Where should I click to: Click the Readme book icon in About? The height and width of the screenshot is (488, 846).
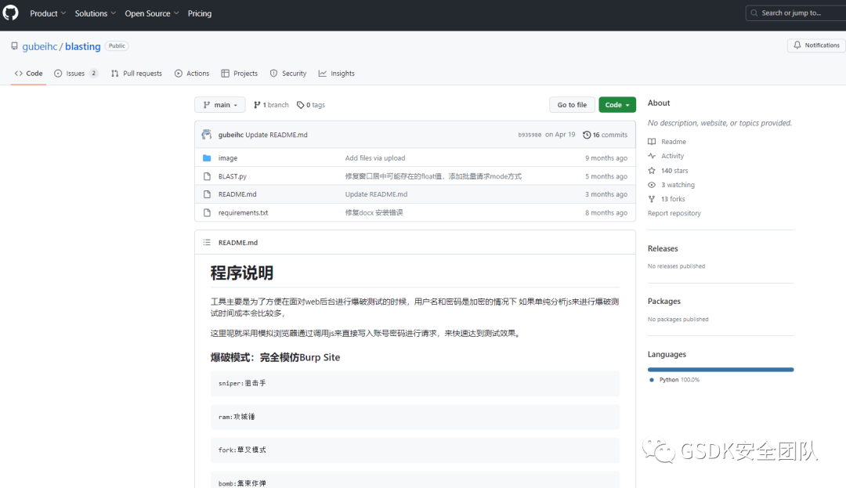[652, 142]
